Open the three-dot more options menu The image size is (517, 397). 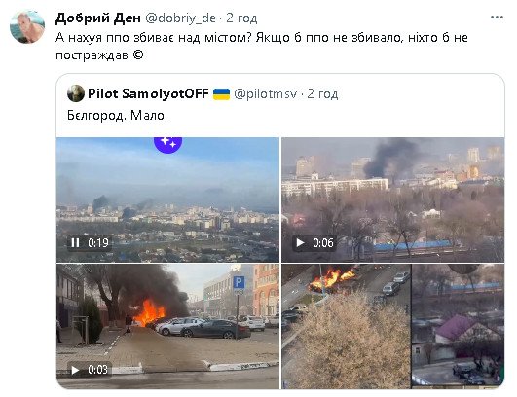tap(497, 18)
